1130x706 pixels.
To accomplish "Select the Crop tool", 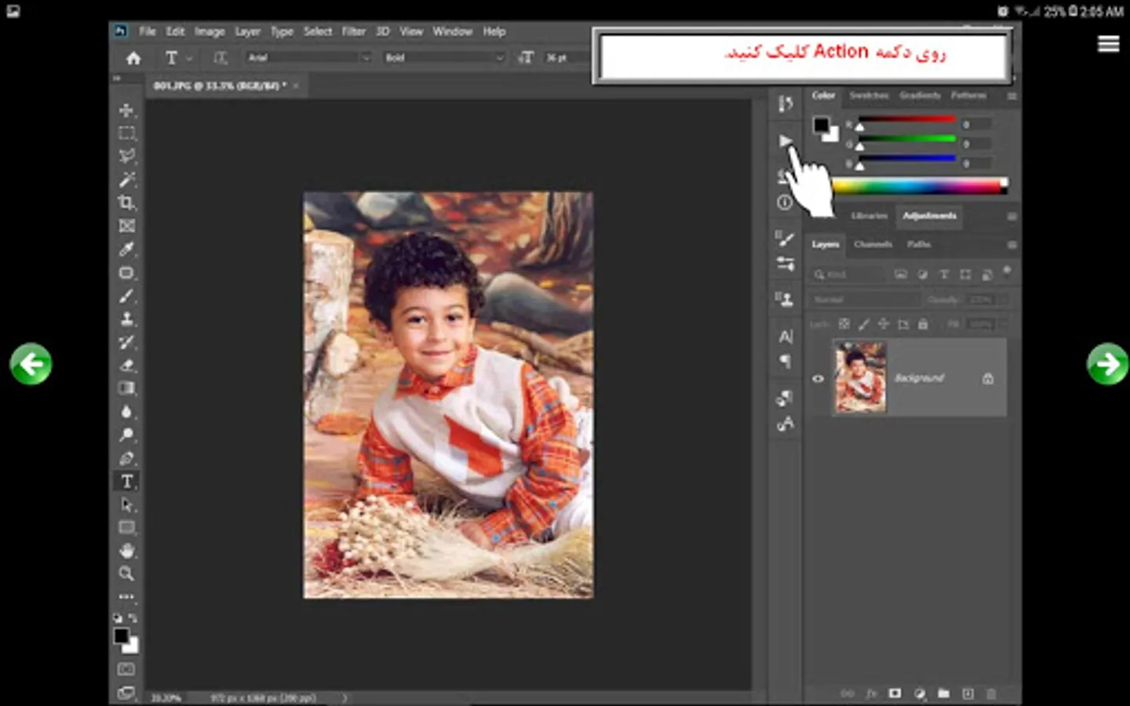I will tap(126, 203).
